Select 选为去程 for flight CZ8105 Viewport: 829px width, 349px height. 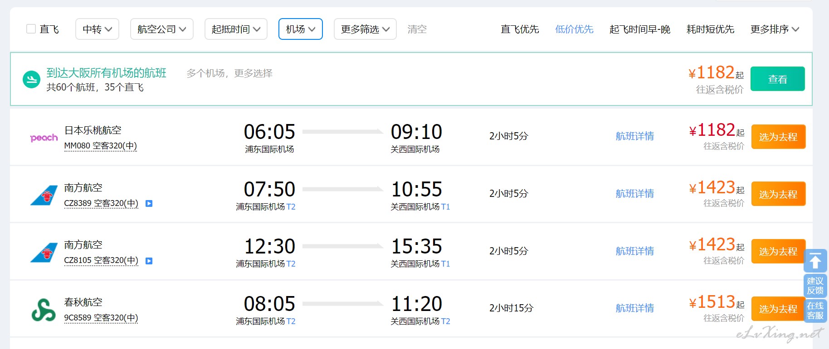coord(778,251)
